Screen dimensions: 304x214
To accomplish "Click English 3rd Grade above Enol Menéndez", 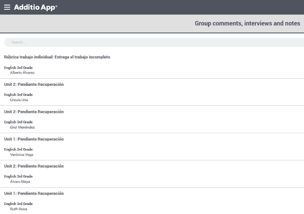I will (x=19, y=122).
